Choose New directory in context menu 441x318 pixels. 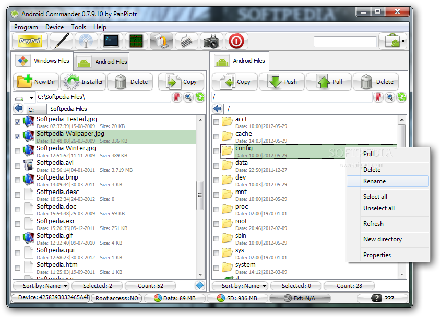(x=388, y=239)
